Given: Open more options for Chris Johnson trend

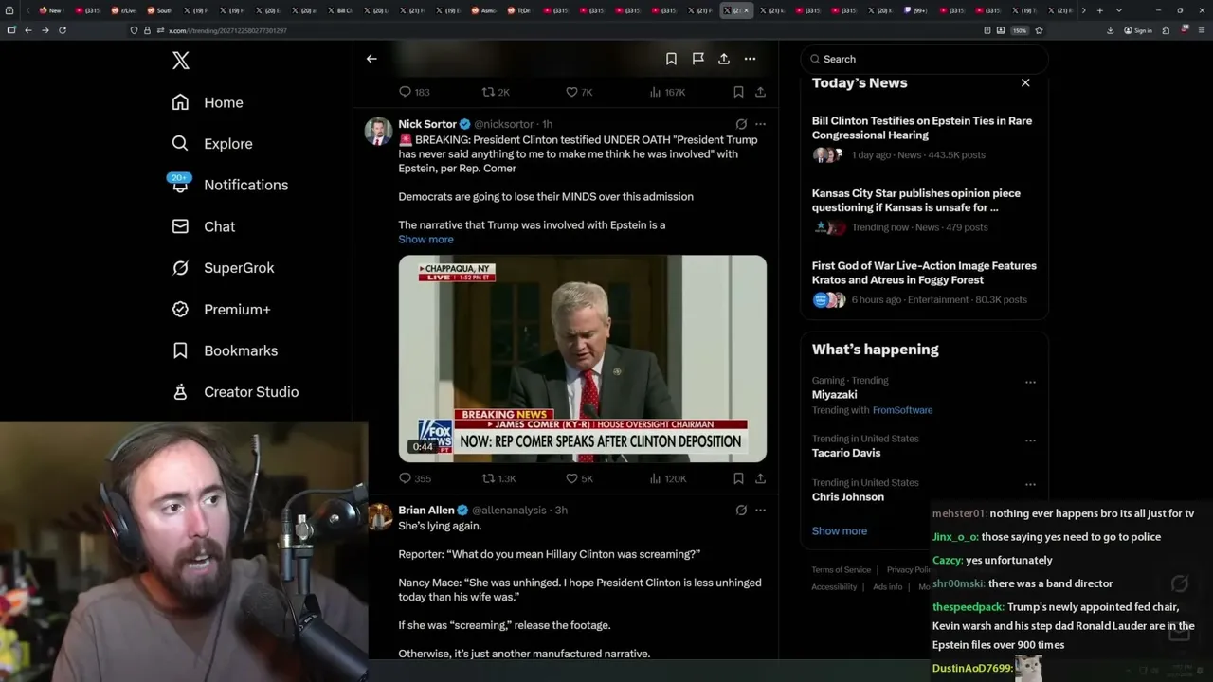Looking at the screenshot, I should [x=1030, y=484].
